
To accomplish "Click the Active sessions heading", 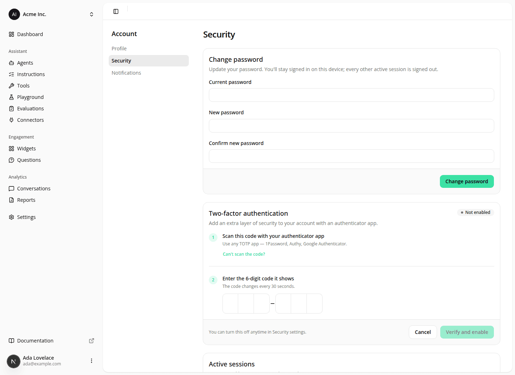I will pyautogui.click(x=232, y=364).
